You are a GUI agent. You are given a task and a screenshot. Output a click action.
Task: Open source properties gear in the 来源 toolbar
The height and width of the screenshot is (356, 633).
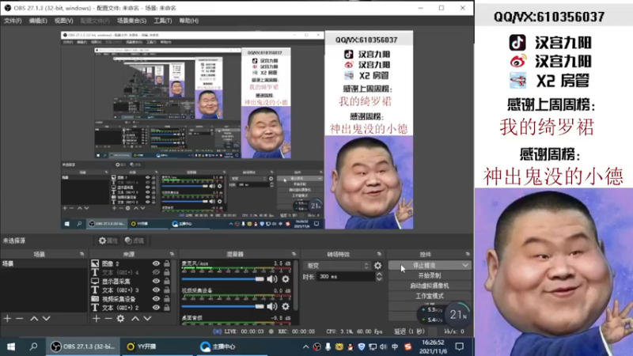(x=121, y=319)
